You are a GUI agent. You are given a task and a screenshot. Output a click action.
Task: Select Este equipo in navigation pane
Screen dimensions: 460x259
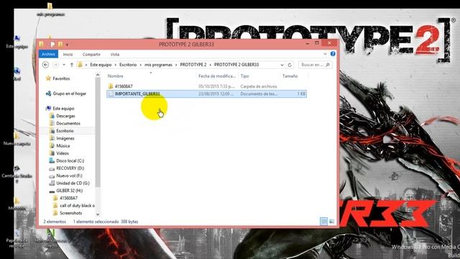(x=63, y=109)
